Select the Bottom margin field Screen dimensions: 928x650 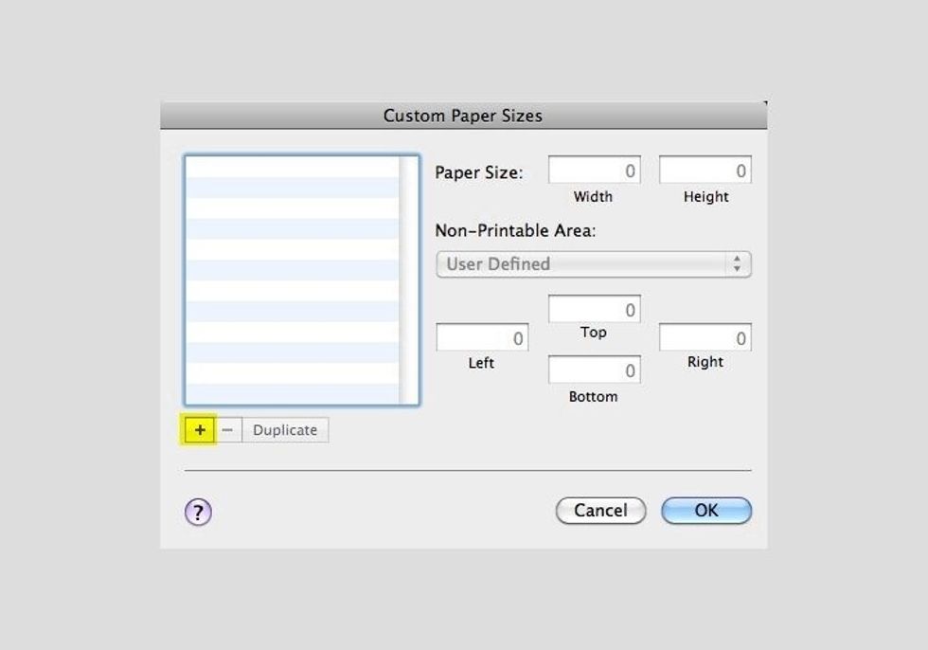(x=594, y=370)
